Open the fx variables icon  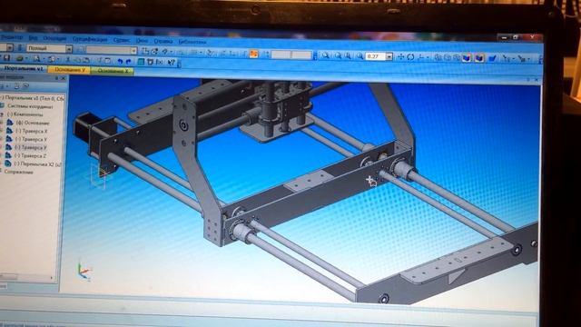[160, 63]
